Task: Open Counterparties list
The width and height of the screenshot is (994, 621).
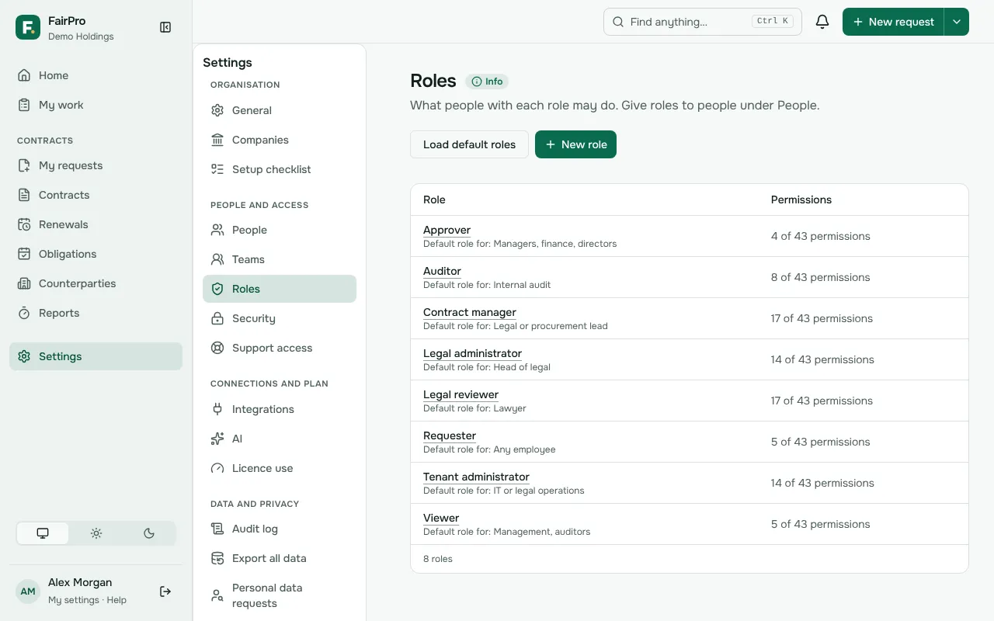Action: coord(96,283)
